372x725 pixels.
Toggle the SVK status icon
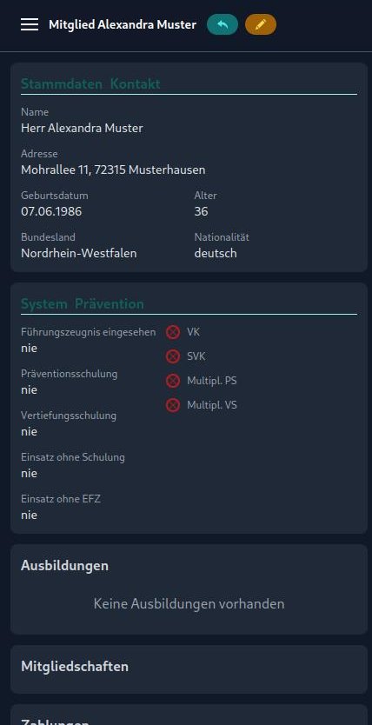click(x=173, y=356)
